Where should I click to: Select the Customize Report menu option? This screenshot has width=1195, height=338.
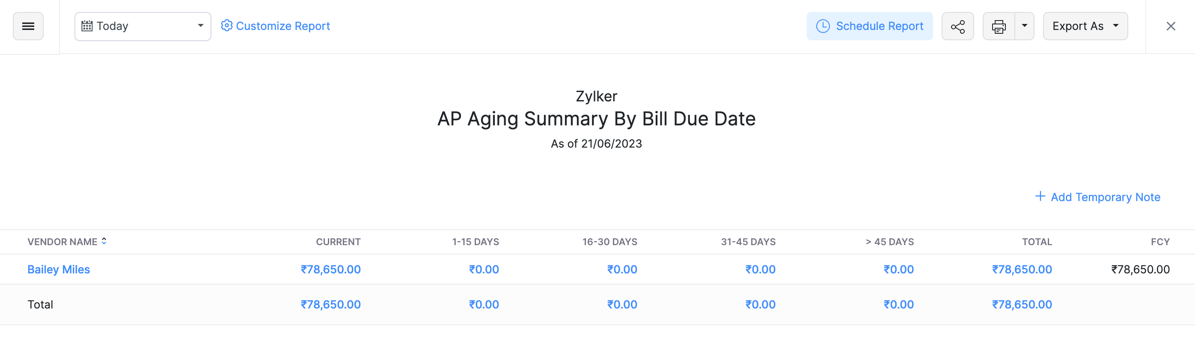[283, 26]
